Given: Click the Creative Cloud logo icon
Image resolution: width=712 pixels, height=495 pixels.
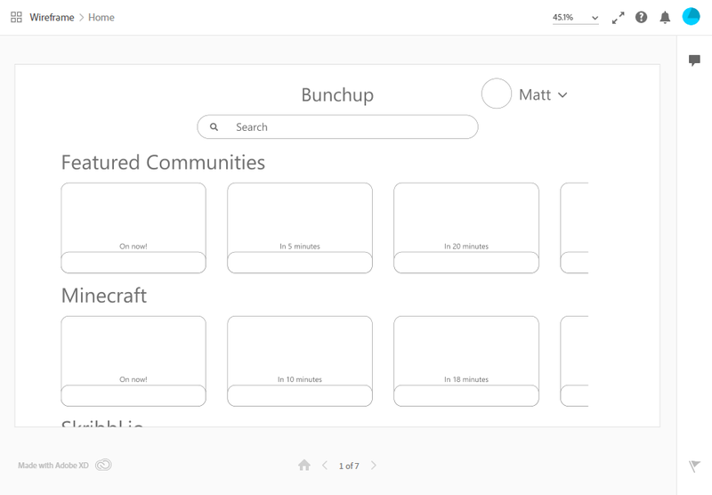Looking at the screenshot, I should point(103,465).
